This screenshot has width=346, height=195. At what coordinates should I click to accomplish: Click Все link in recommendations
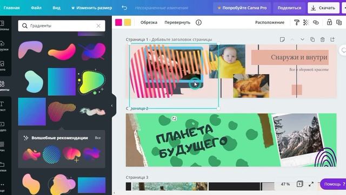click(x=98, y=138)
